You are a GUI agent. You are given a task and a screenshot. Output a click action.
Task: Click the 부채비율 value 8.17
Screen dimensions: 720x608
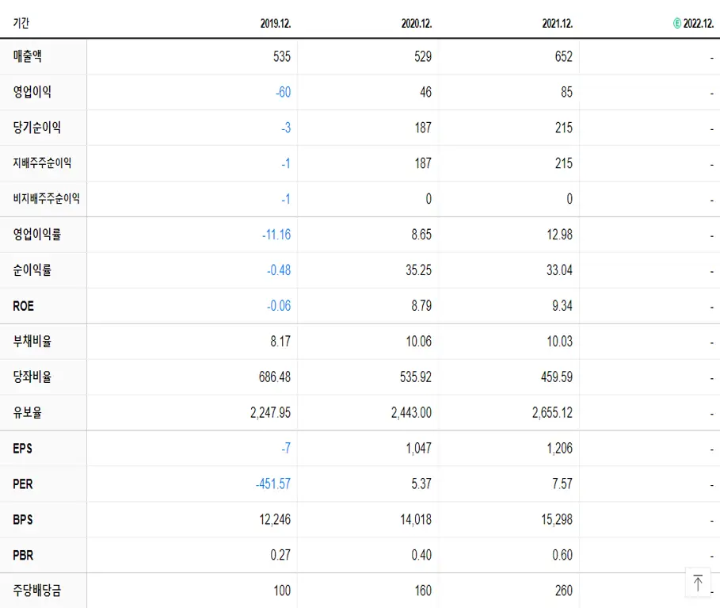pos(280,342)
